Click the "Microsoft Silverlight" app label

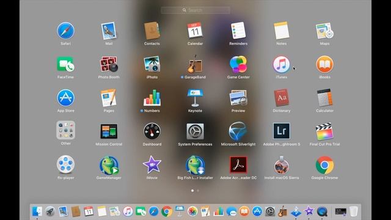[238, 144]
